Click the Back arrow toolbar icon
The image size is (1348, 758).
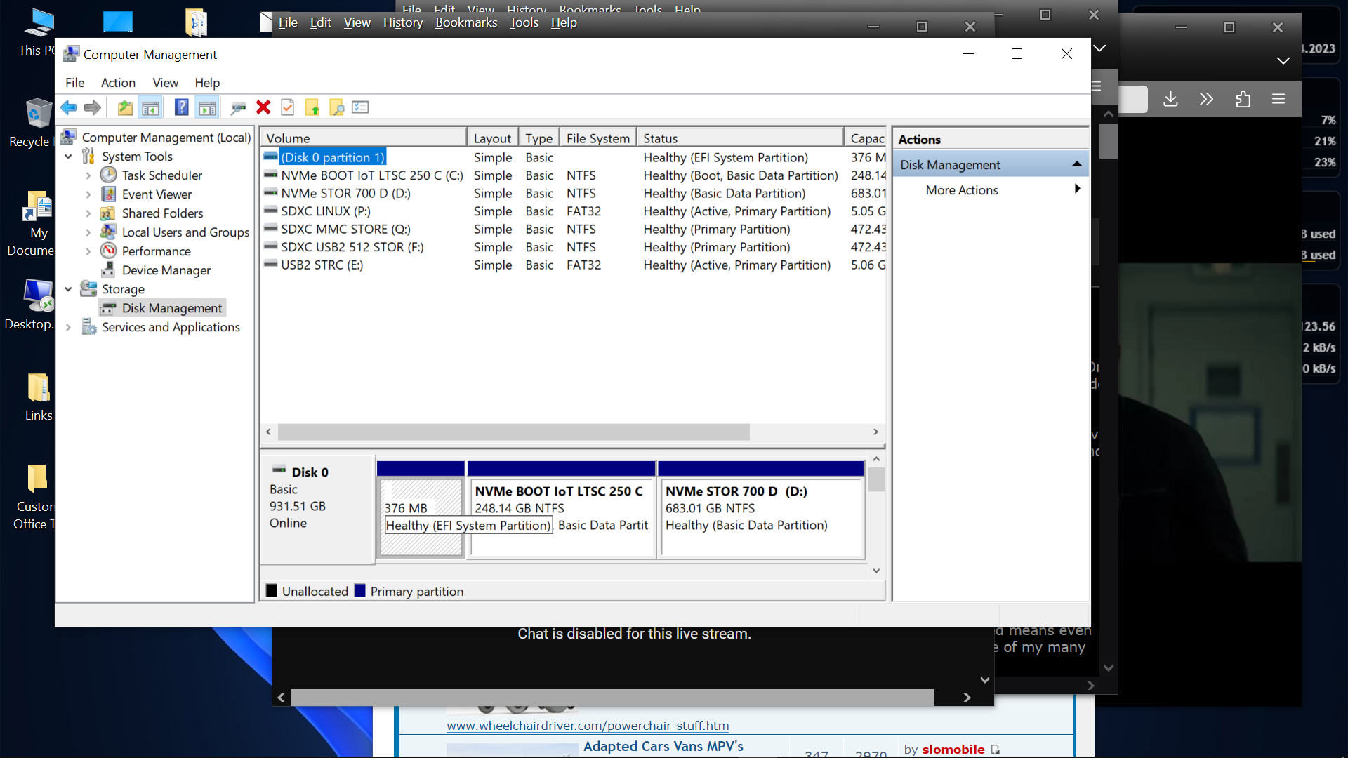click(x=68, y=107)
